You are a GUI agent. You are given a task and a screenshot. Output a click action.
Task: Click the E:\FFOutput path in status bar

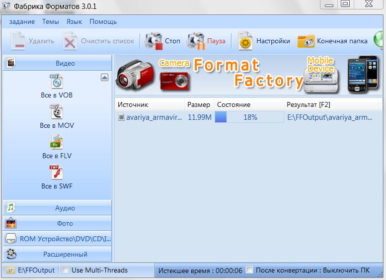click(36, 270)
